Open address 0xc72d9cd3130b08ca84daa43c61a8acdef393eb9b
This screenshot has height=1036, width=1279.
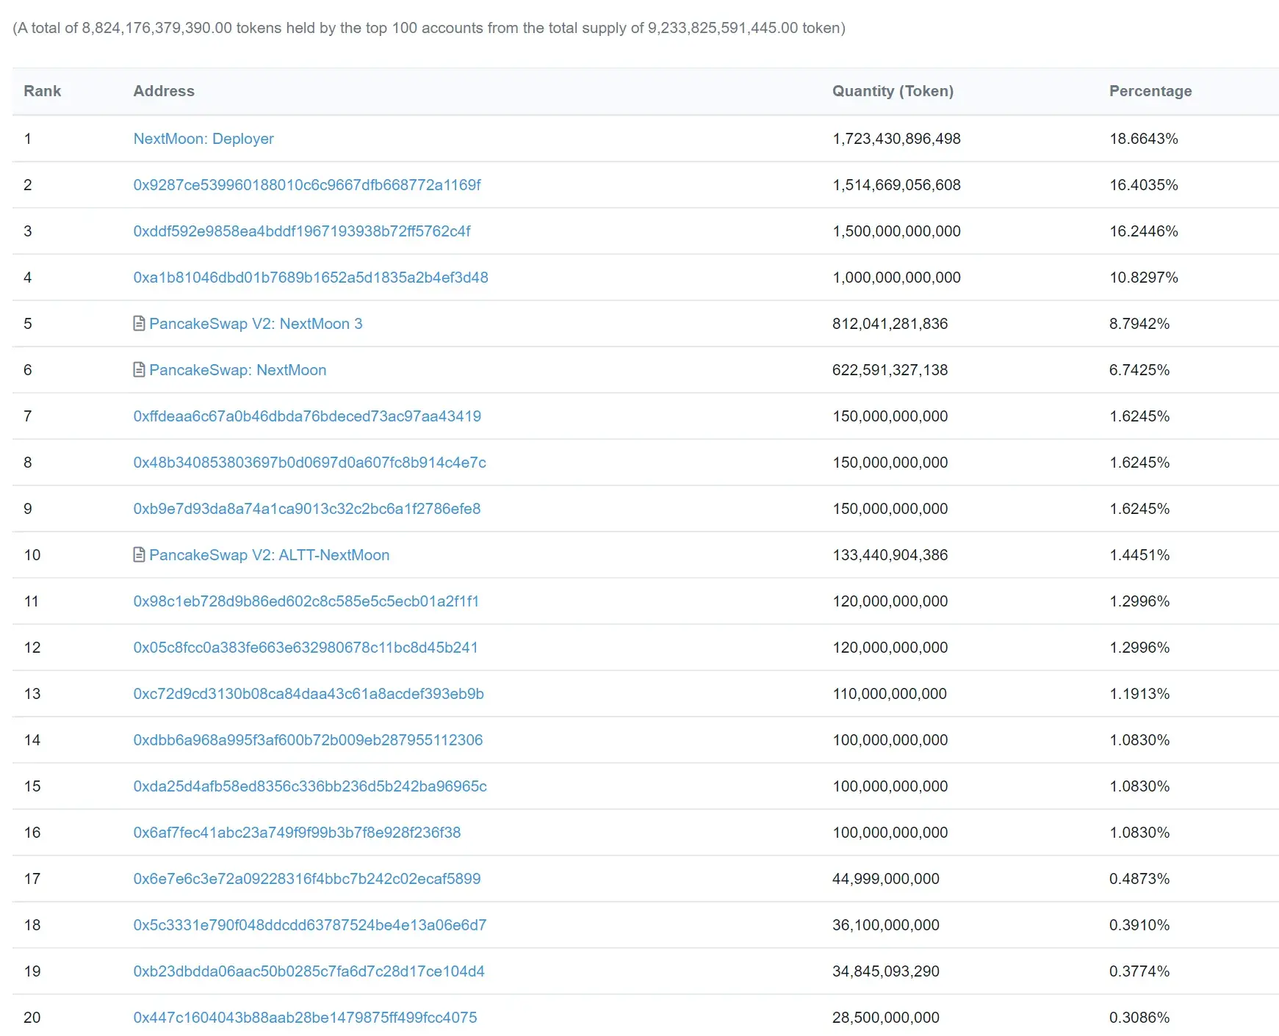[x=309, y=694]
